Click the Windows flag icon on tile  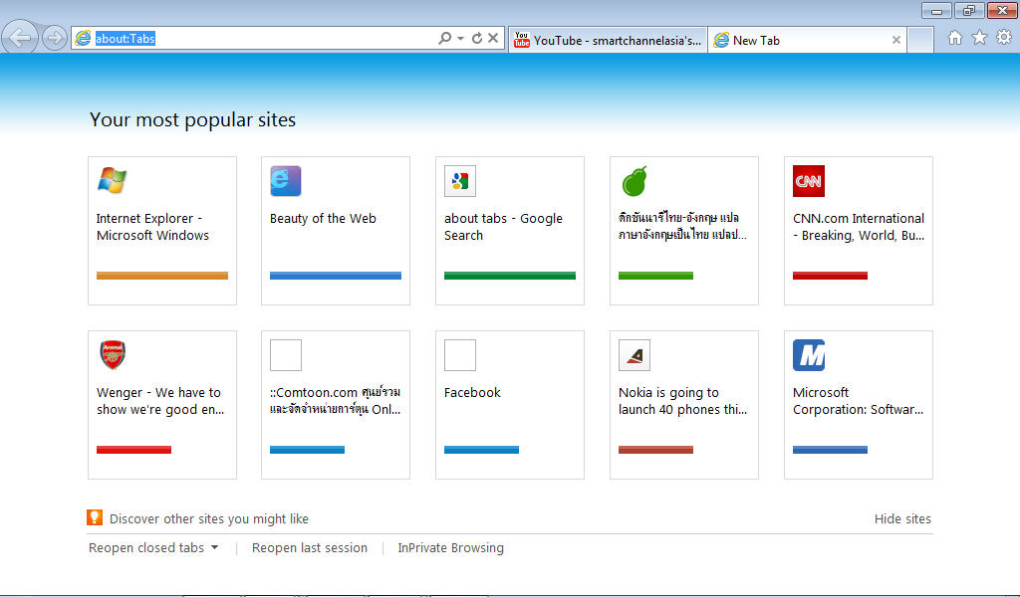point(112,181)
